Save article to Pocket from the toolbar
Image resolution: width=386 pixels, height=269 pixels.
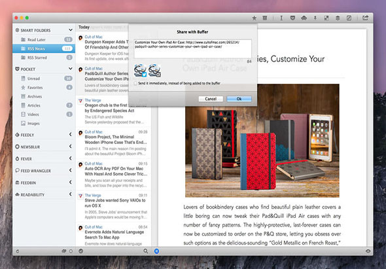(x=292, y=18)
